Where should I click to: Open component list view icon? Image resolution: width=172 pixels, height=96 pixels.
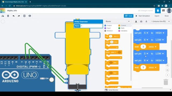pyautogui.click(x=163, y=11)
